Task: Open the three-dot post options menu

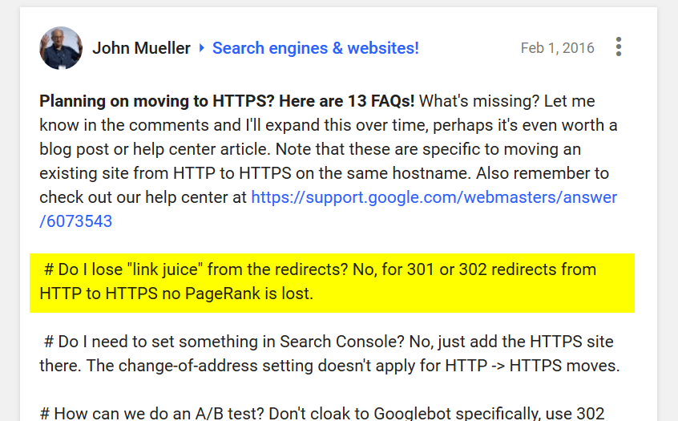Action: 618,47
